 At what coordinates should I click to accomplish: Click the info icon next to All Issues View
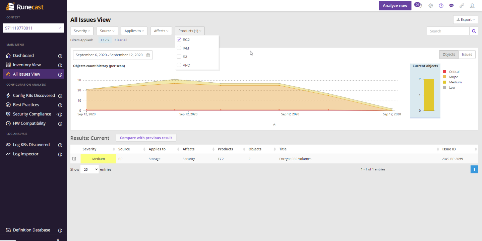tap(60, 75)
